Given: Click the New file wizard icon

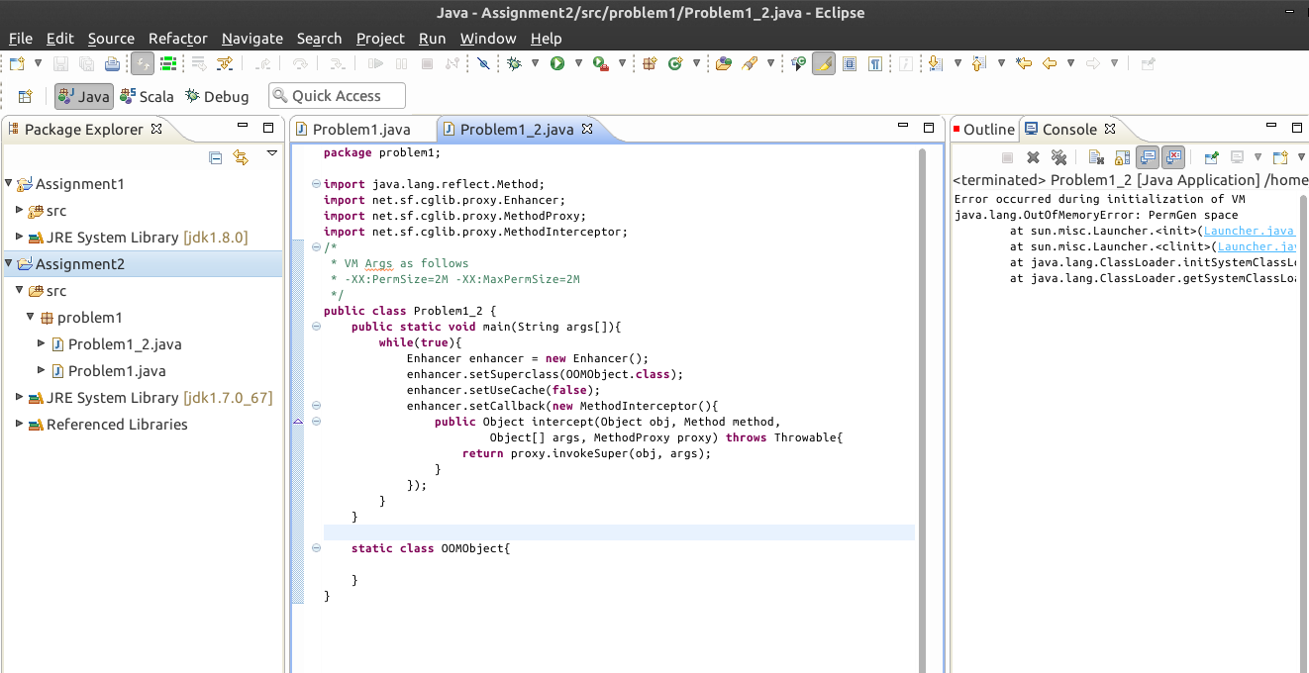Looking at the screenshot, I should point(17,63).
